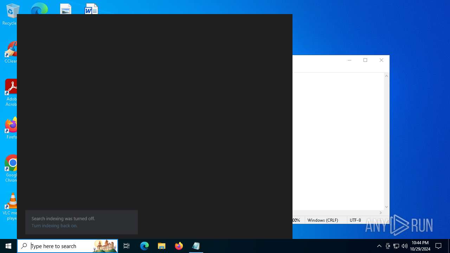Image resolution: width=450 pixels, height=253 pixels.
Task: Select the Microsoft Edge desktop shortcut
Action: pyautogui.click(x=39, y=9)
